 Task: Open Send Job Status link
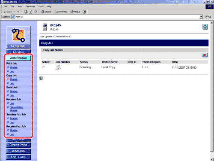pyautogui.click(x=14, y=91)
